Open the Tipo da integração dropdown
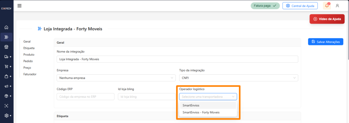 pos(239,78)
